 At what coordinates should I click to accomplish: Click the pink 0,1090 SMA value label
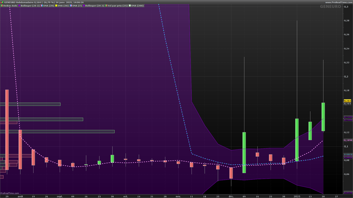click(348, 140)
